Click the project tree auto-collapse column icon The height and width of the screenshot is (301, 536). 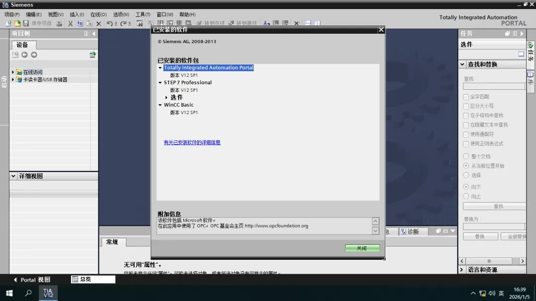[x=86, y=34]
